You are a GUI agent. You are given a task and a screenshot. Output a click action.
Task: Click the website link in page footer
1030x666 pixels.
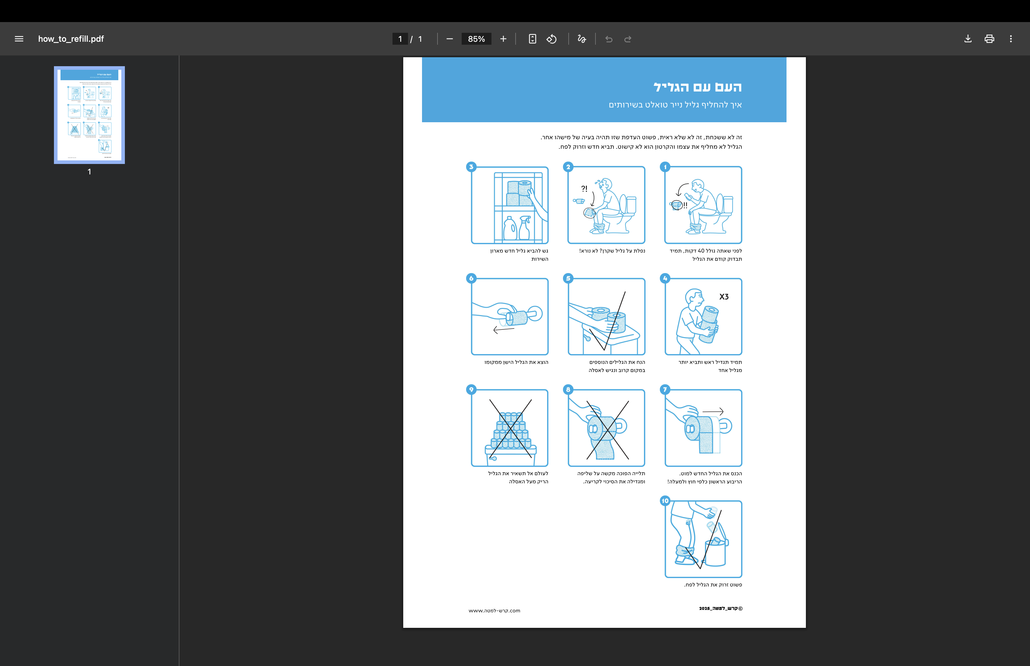pyautogui.click(x=494, y=611)
